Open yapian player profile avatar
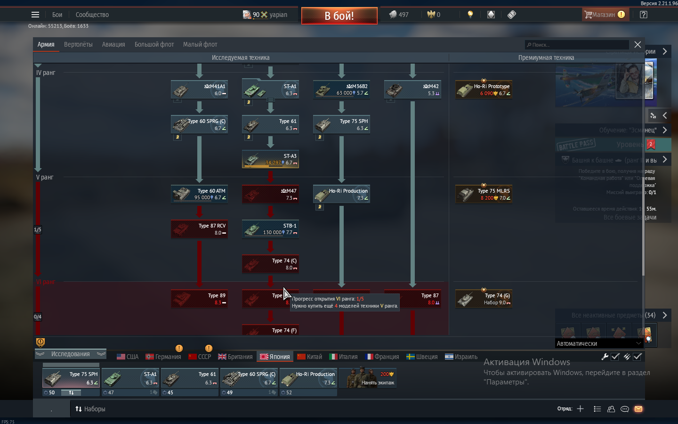This screenshot has width=678, height=424. point(247,15)
